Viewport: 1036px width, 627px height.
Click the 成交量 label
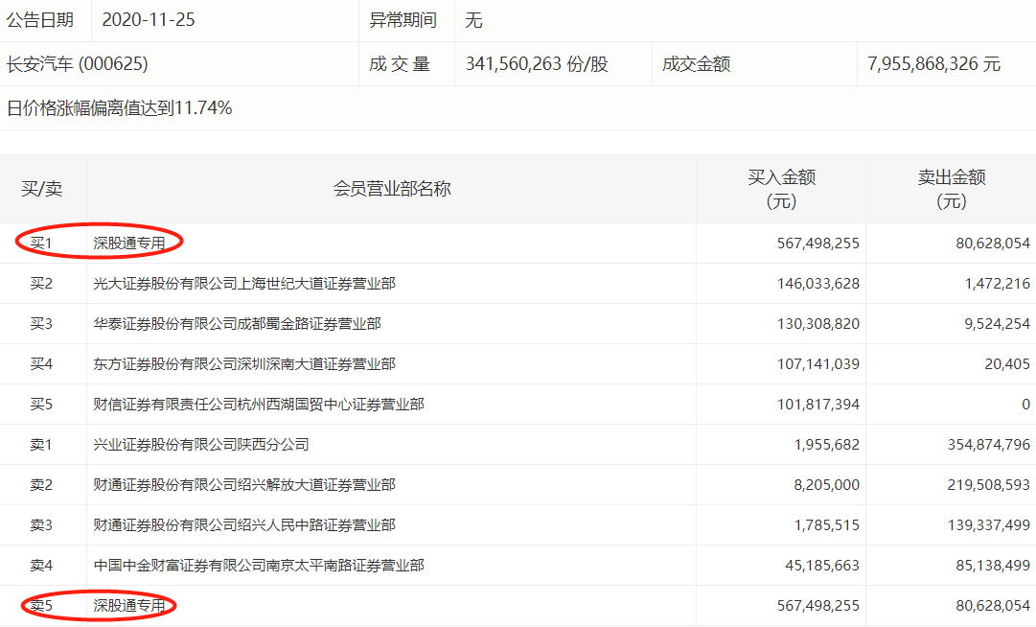[400, 64]
